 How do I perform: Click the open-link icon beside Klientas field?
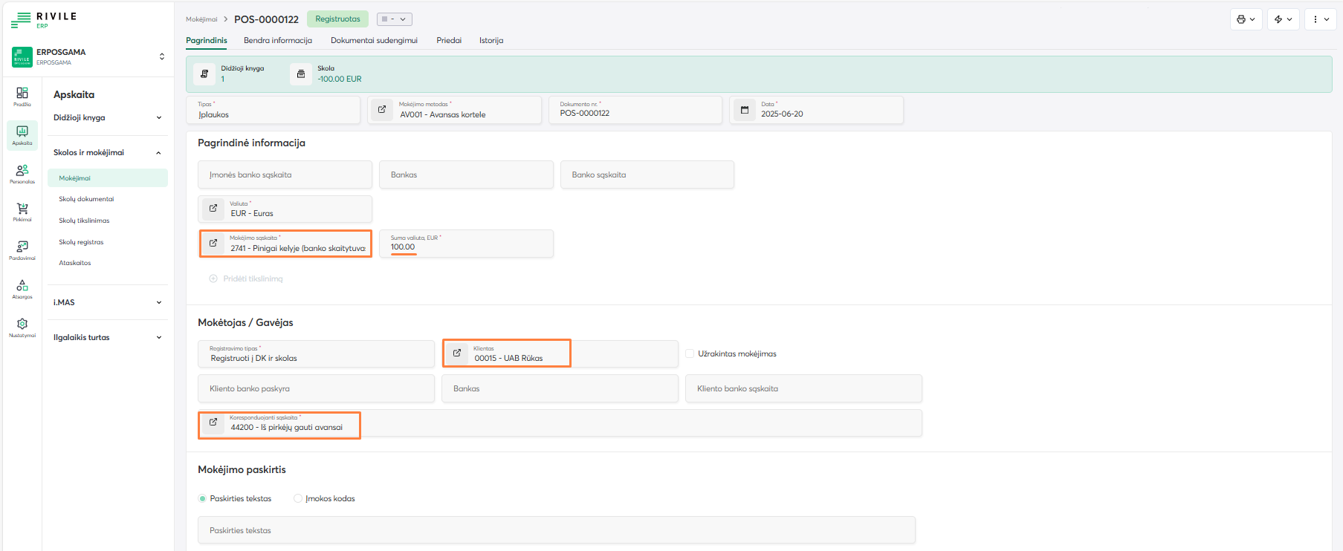point(457,353)
